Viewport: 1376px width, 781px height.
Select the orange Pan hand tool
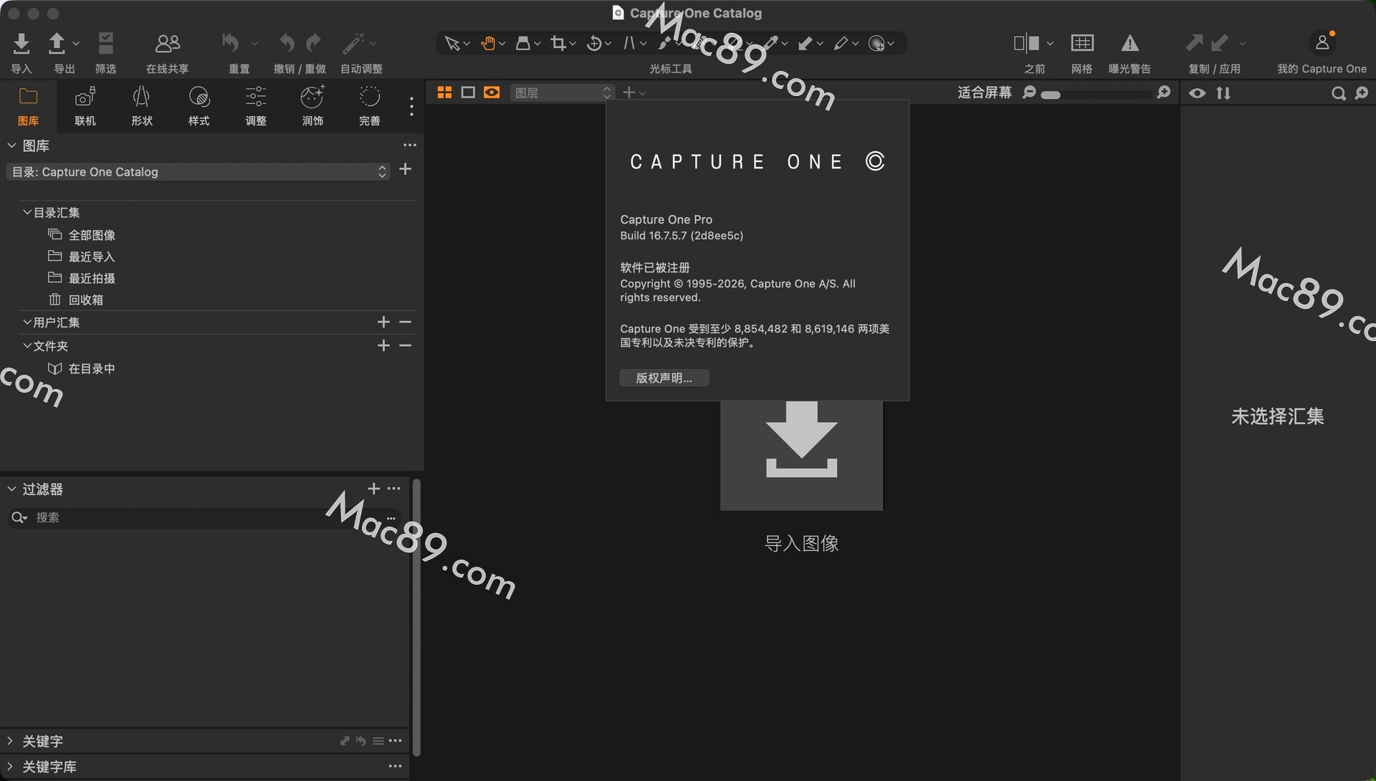tap(488, 44)
